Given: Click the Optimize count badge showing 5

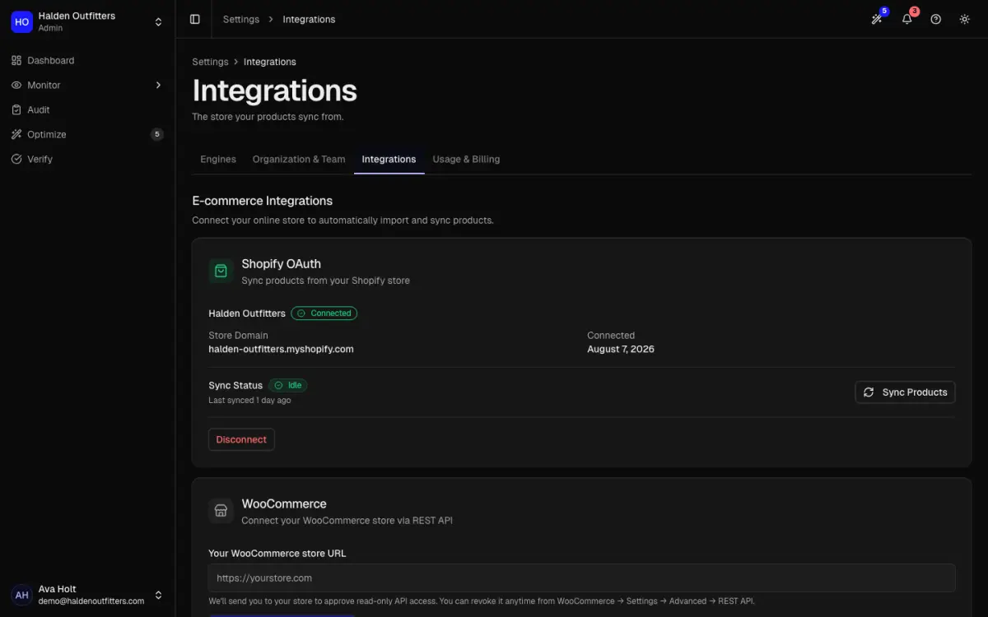Looking at the screenshot, I should click(x=156, y=134).
